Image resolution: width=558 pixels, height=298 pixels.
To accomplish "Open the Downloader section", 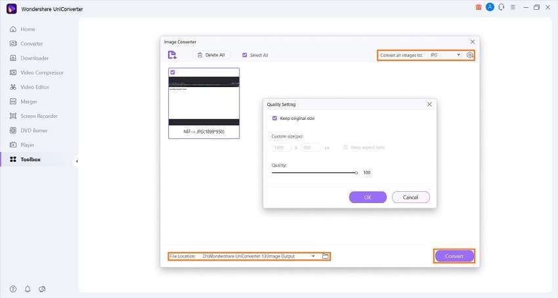I will (29, 58).
